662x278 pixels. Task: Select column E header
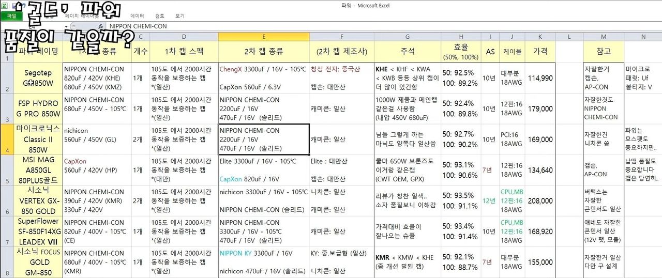click(264, 37)
